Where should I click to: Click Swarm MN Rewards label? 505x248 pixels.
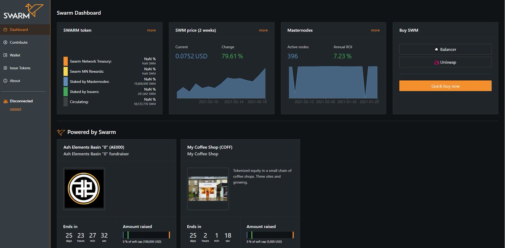[x=87, y=71]
